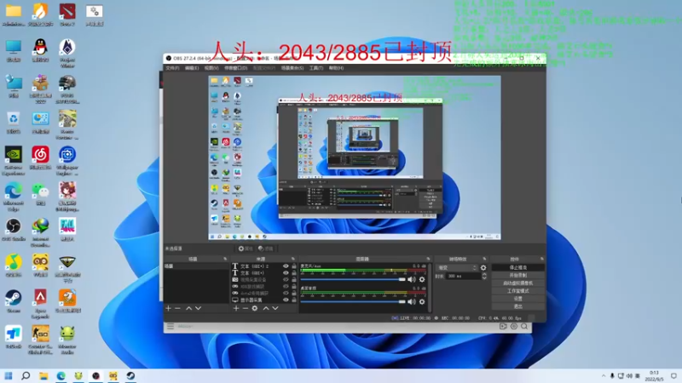
Task: Open Windows Start button on taskbar
Action: point(9,375)
